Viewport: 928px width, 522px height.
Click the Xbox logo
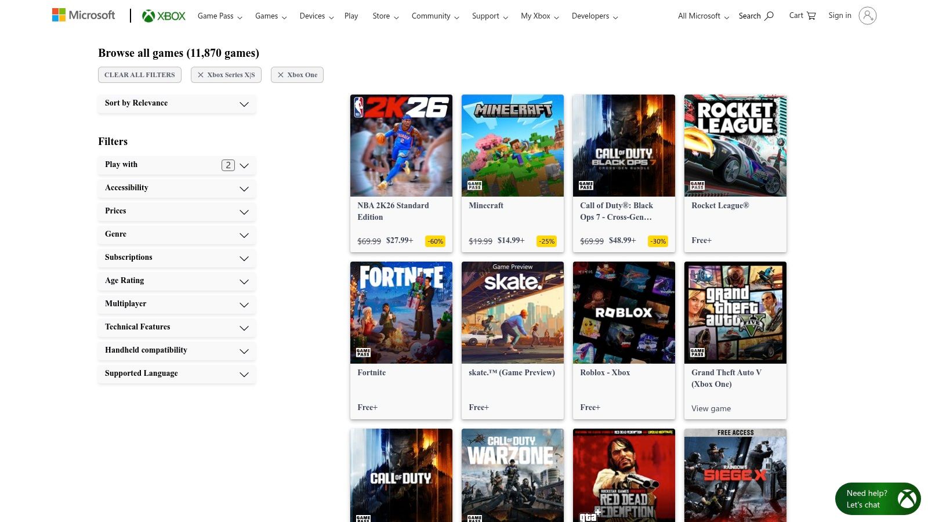click(164, 16)
